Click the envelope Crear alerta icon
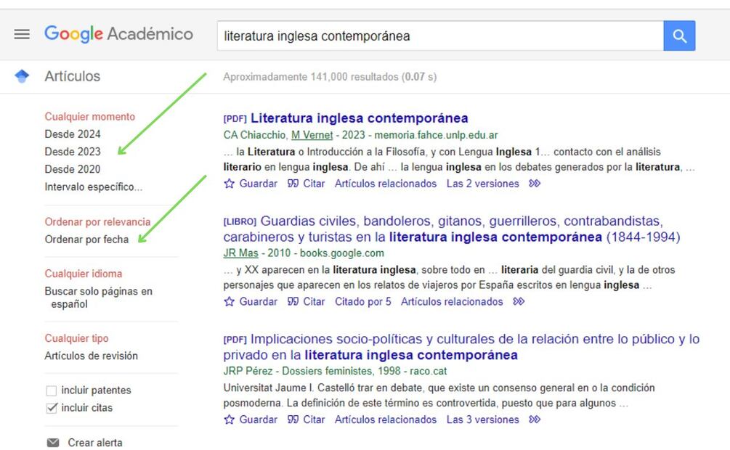Image resolution: width=730 pixels, height=450 pixels. coord(53,443)
